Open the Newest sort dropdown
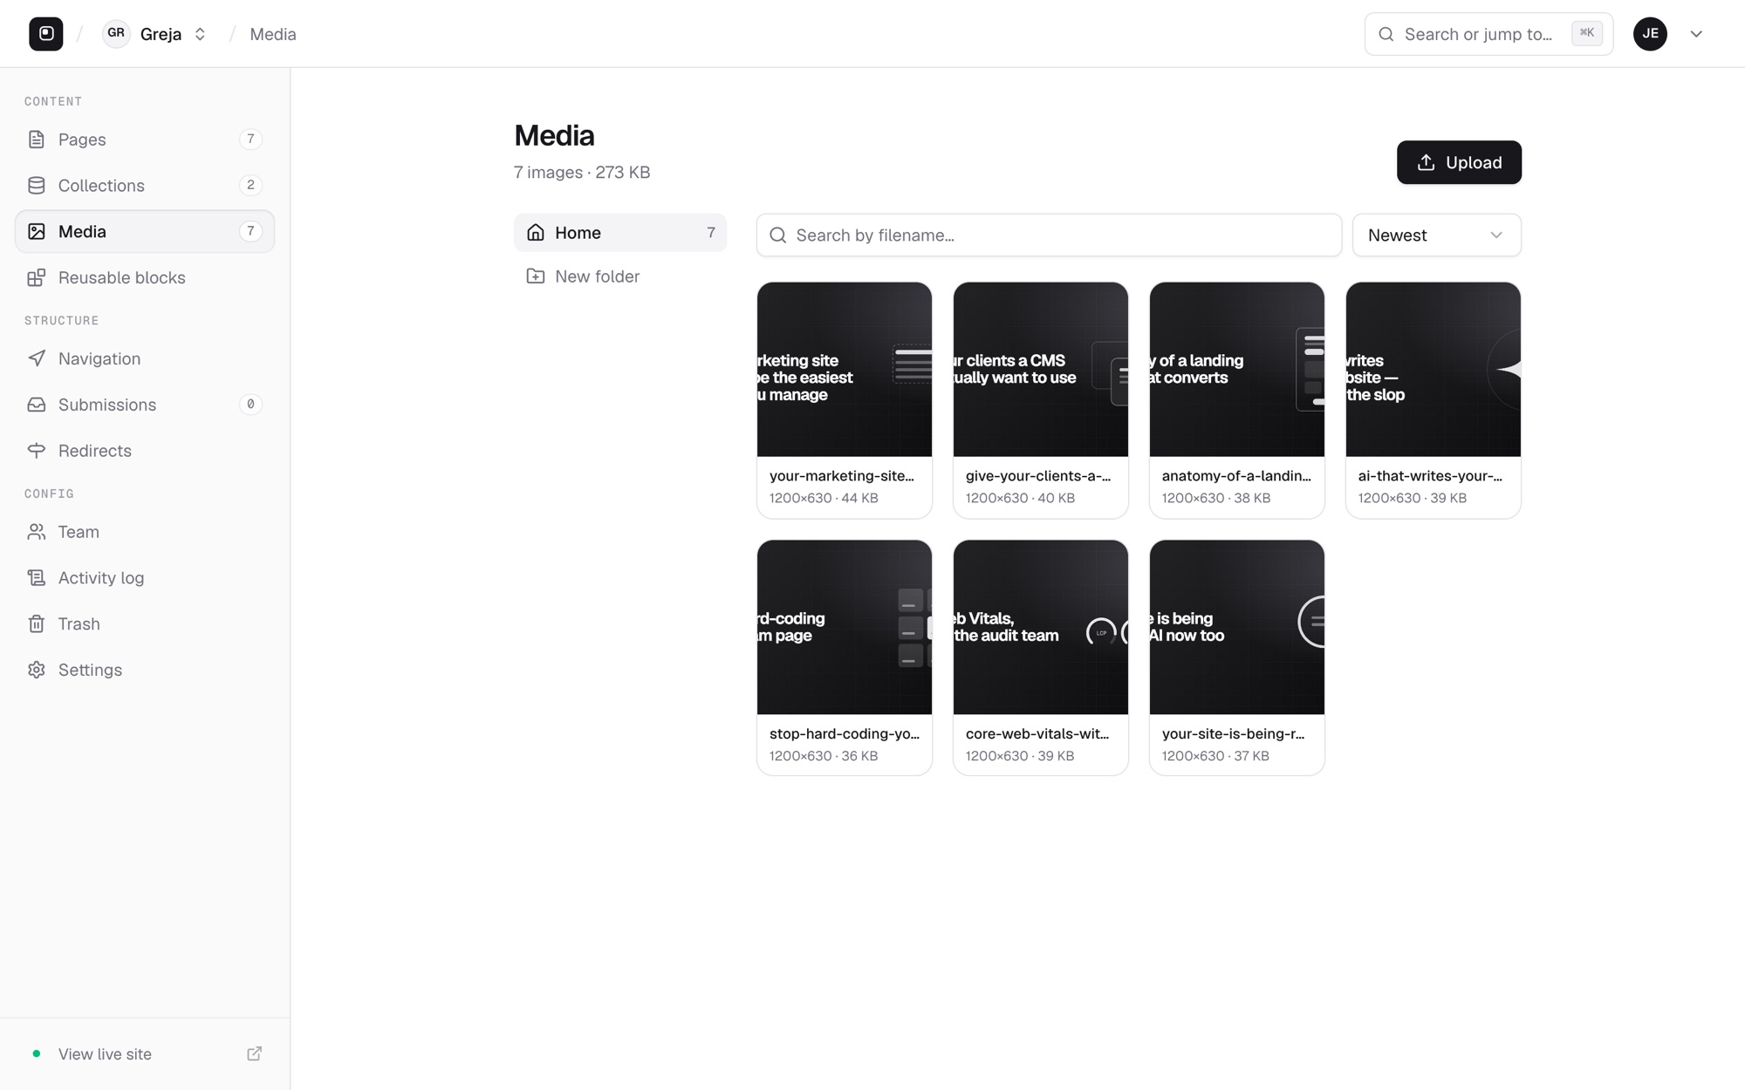 pyautogui.click(x=1436, y=235)
